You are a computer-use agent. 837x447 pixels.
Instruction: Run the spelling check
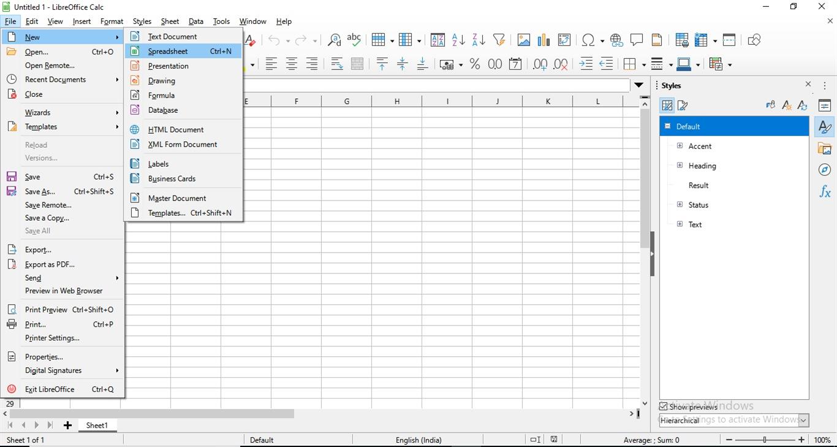pos(354,40)
